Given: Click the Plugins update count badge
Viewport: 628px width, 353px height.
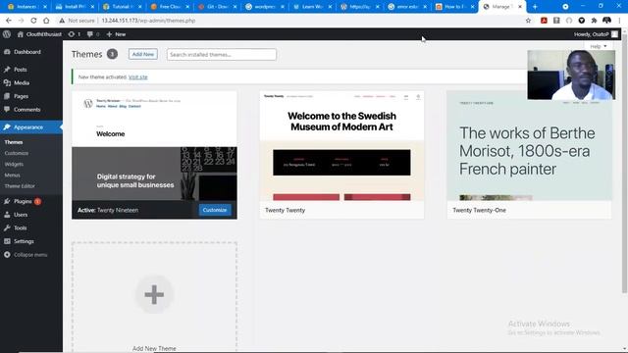Looking at the screenshot, I should (37, 201).
